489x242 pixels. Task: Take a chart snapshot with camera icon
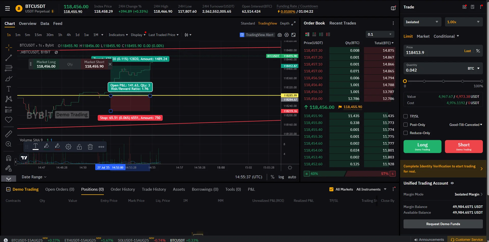[x=280, y=35]
